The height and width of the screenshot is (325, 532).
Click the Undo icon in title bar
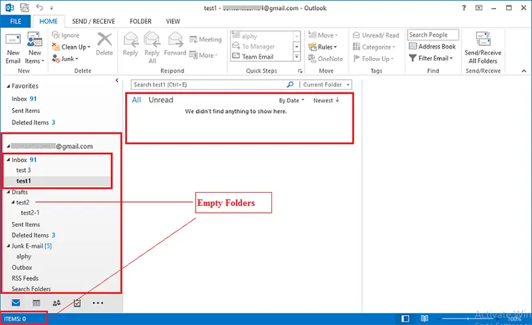(40, 7)
